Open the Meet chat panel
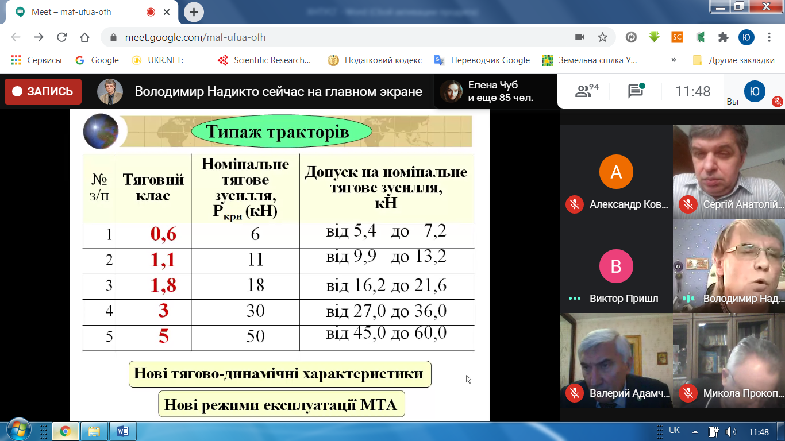This screenshot has height=441, width=785. pos(636,91)
